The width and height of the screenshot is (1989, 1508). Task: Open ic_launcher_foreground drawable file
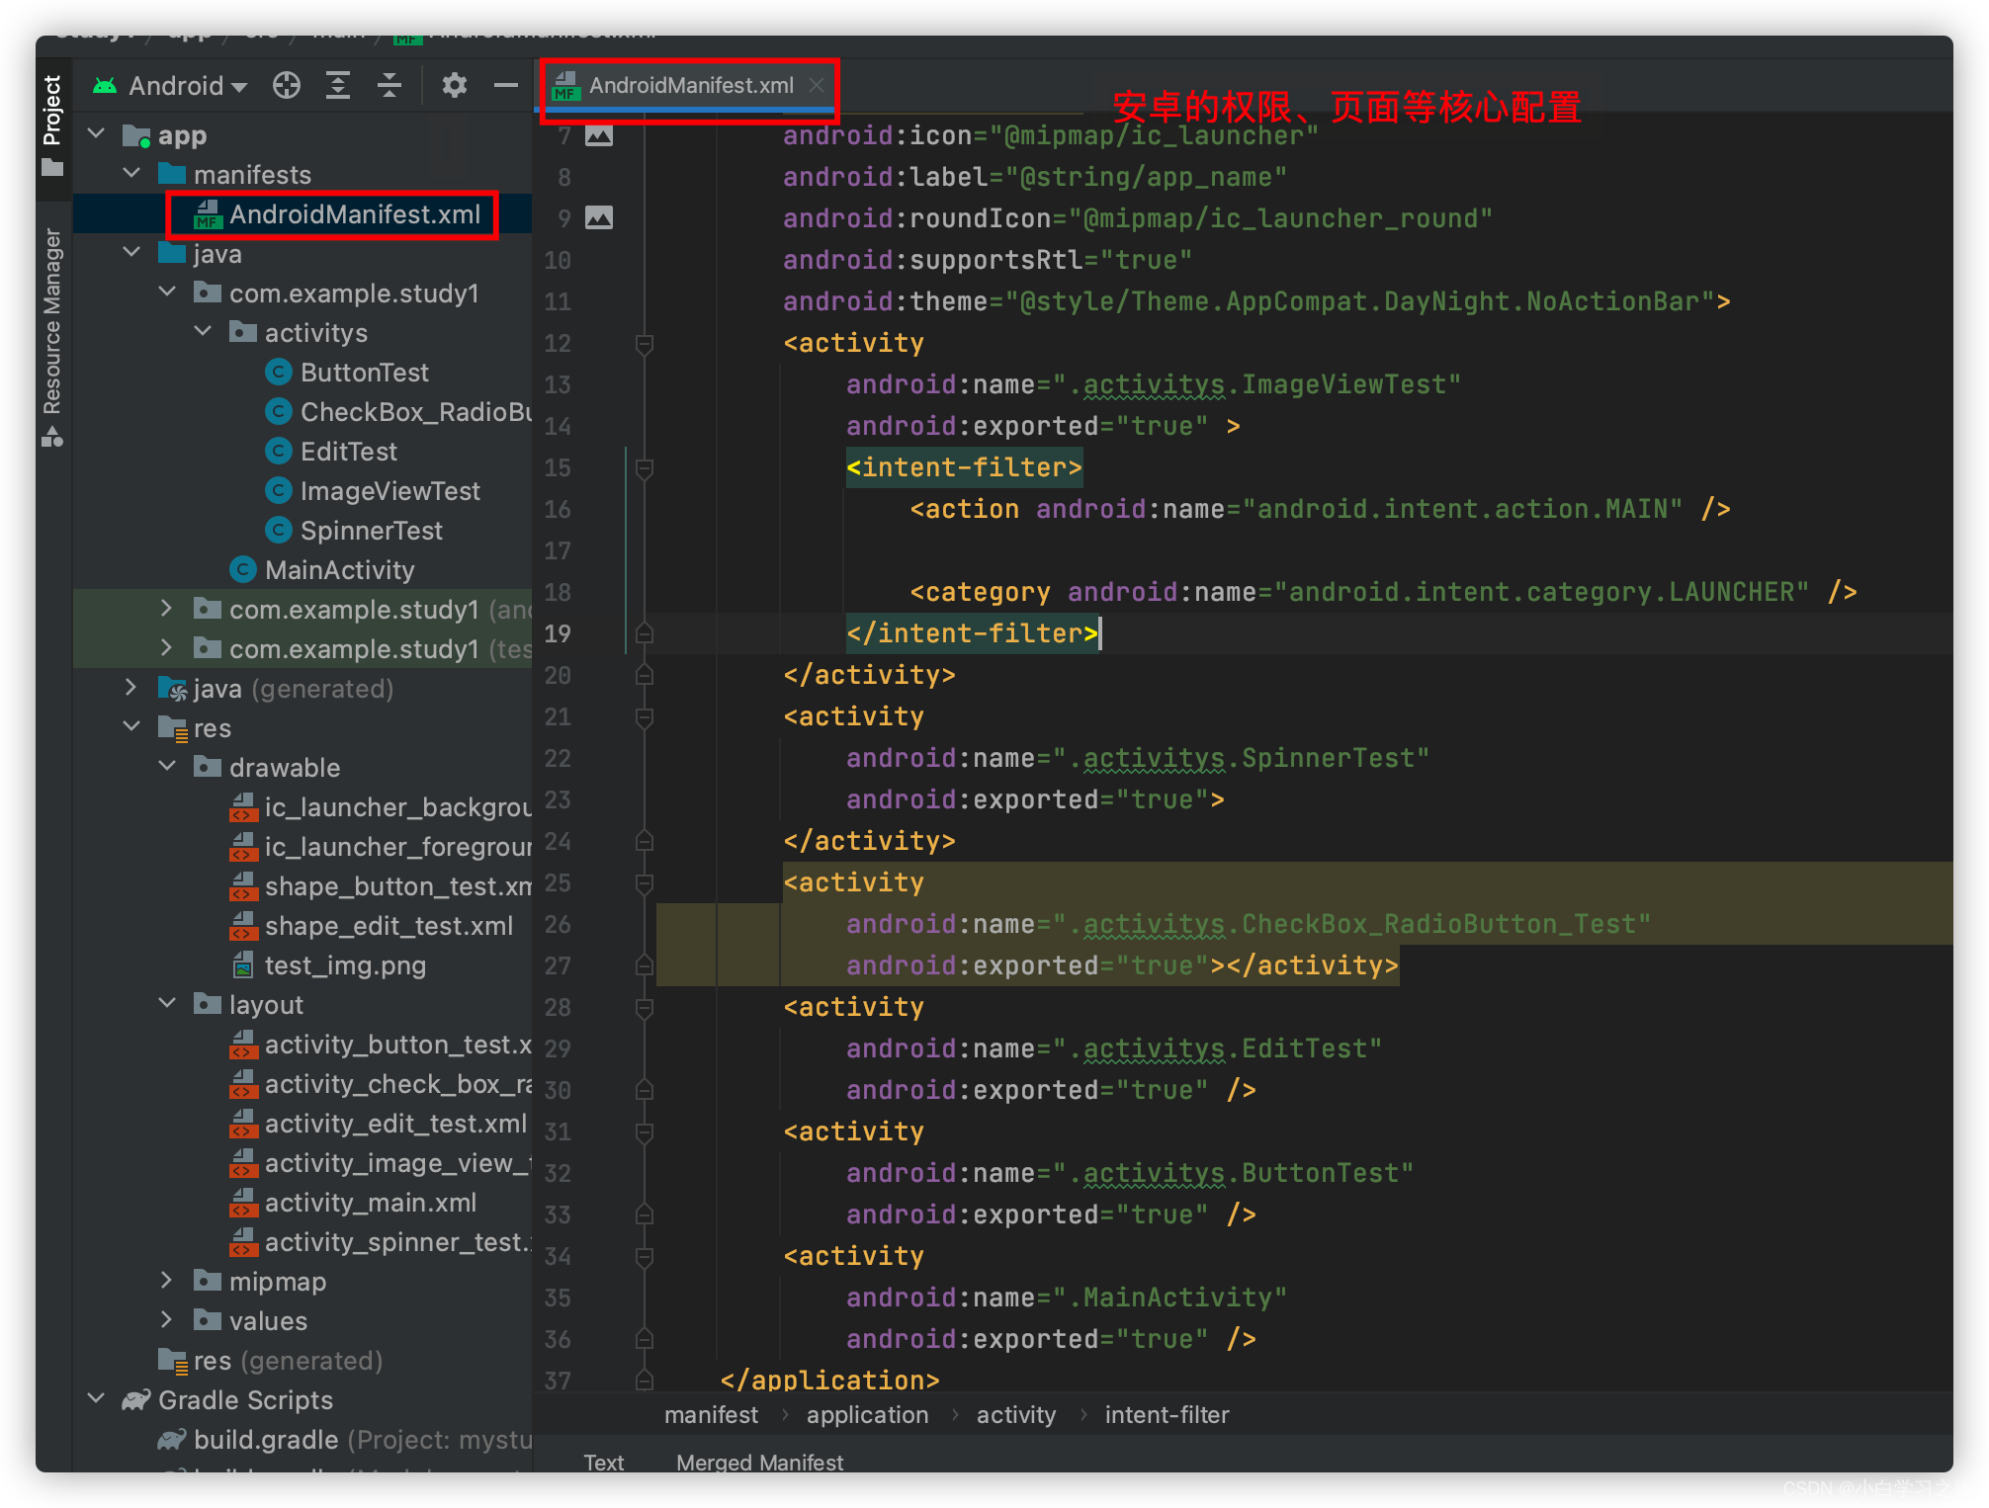382,847
